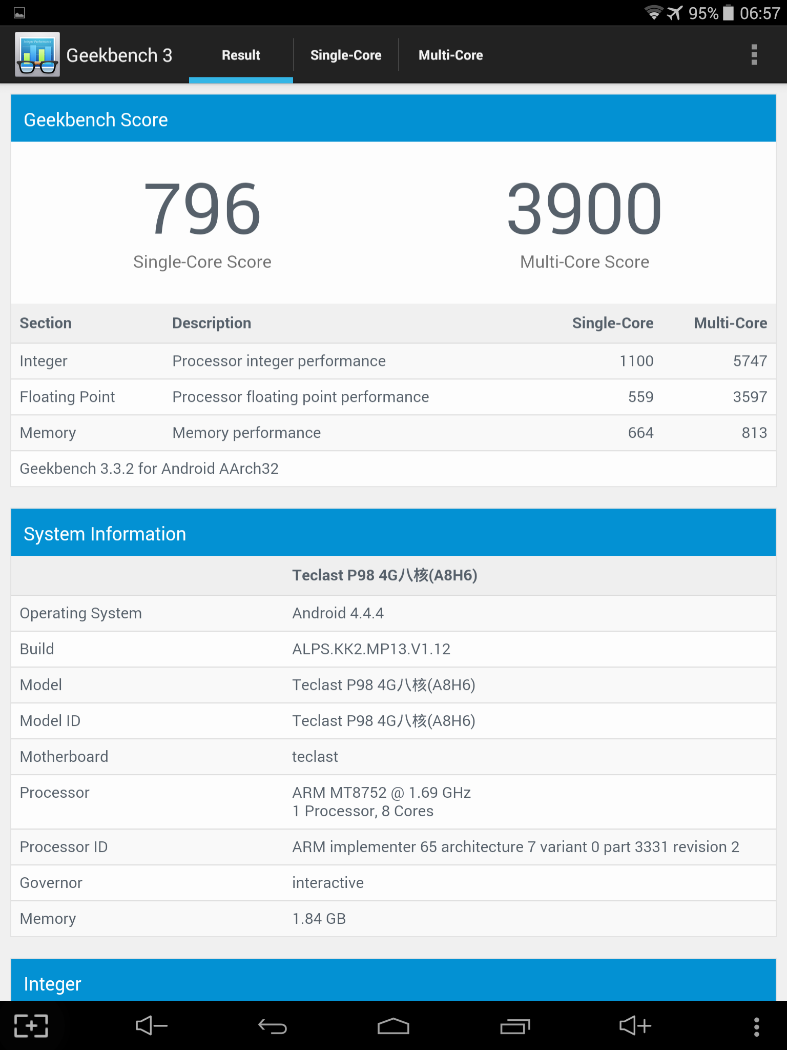Image resolution: width=787 pixels, height=1050 pixels.
Task: Tap the Memory multi-core value 813
Action: tap(755, 433)
